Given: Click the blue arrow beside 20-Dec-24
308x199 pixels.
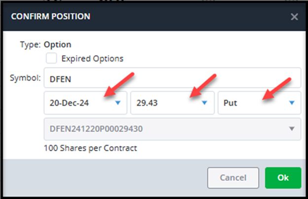Looking at the screenshot, I should click(x=117, y=103).
